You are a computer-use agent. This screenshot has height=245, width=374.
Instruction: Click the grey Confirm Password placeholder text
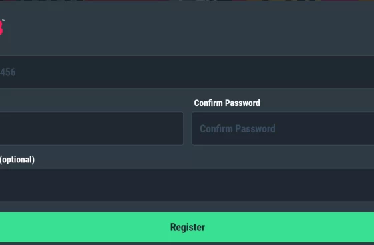238,129
